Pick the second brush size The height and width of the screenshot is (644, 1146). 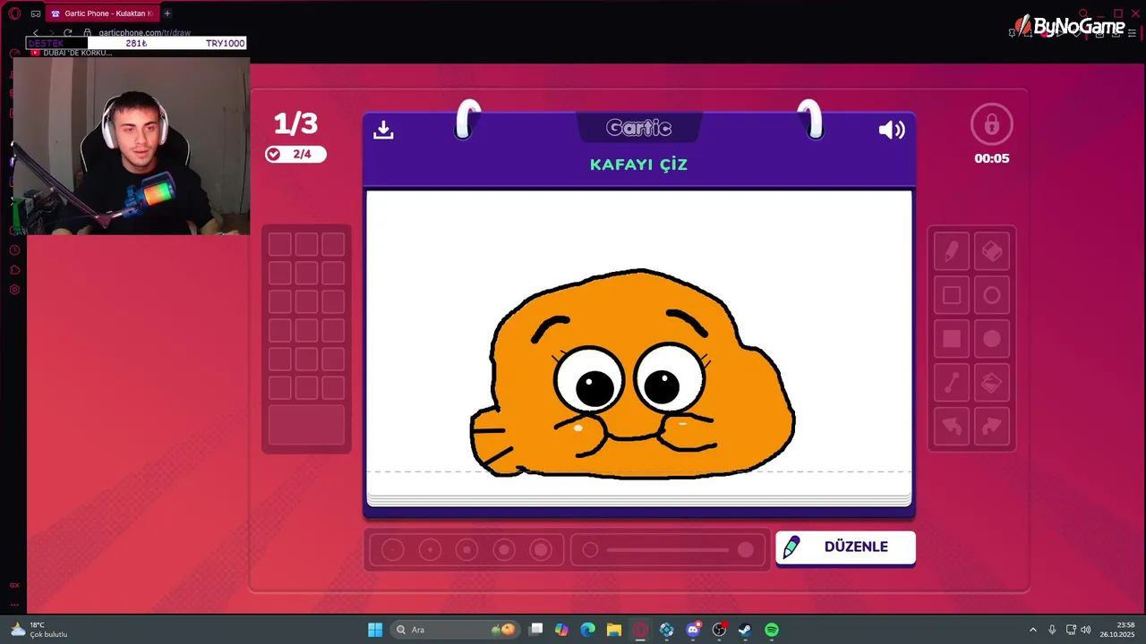click(x=430, y=550)
